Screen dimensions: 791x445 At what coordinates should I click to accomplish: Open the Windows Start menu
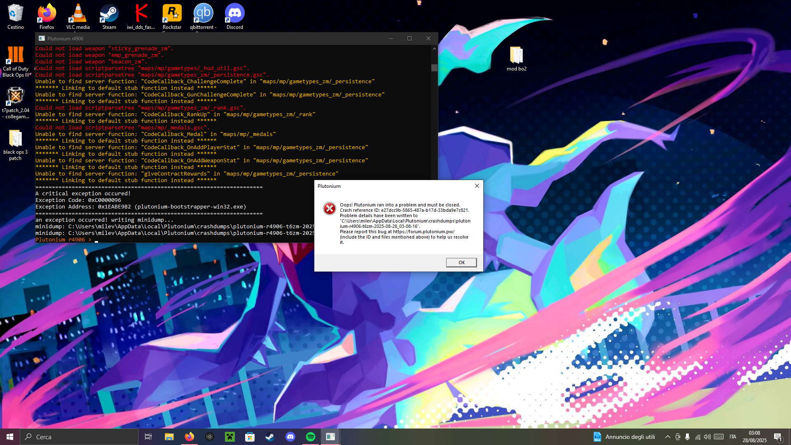tap(10, 437)
